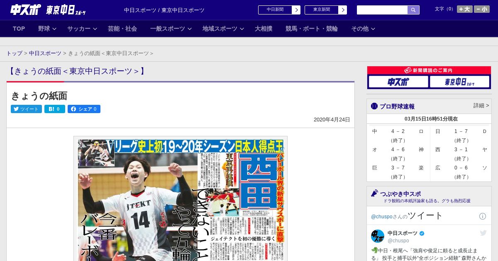Share article with Twitter ツイート button

click(x=26, y=109)
